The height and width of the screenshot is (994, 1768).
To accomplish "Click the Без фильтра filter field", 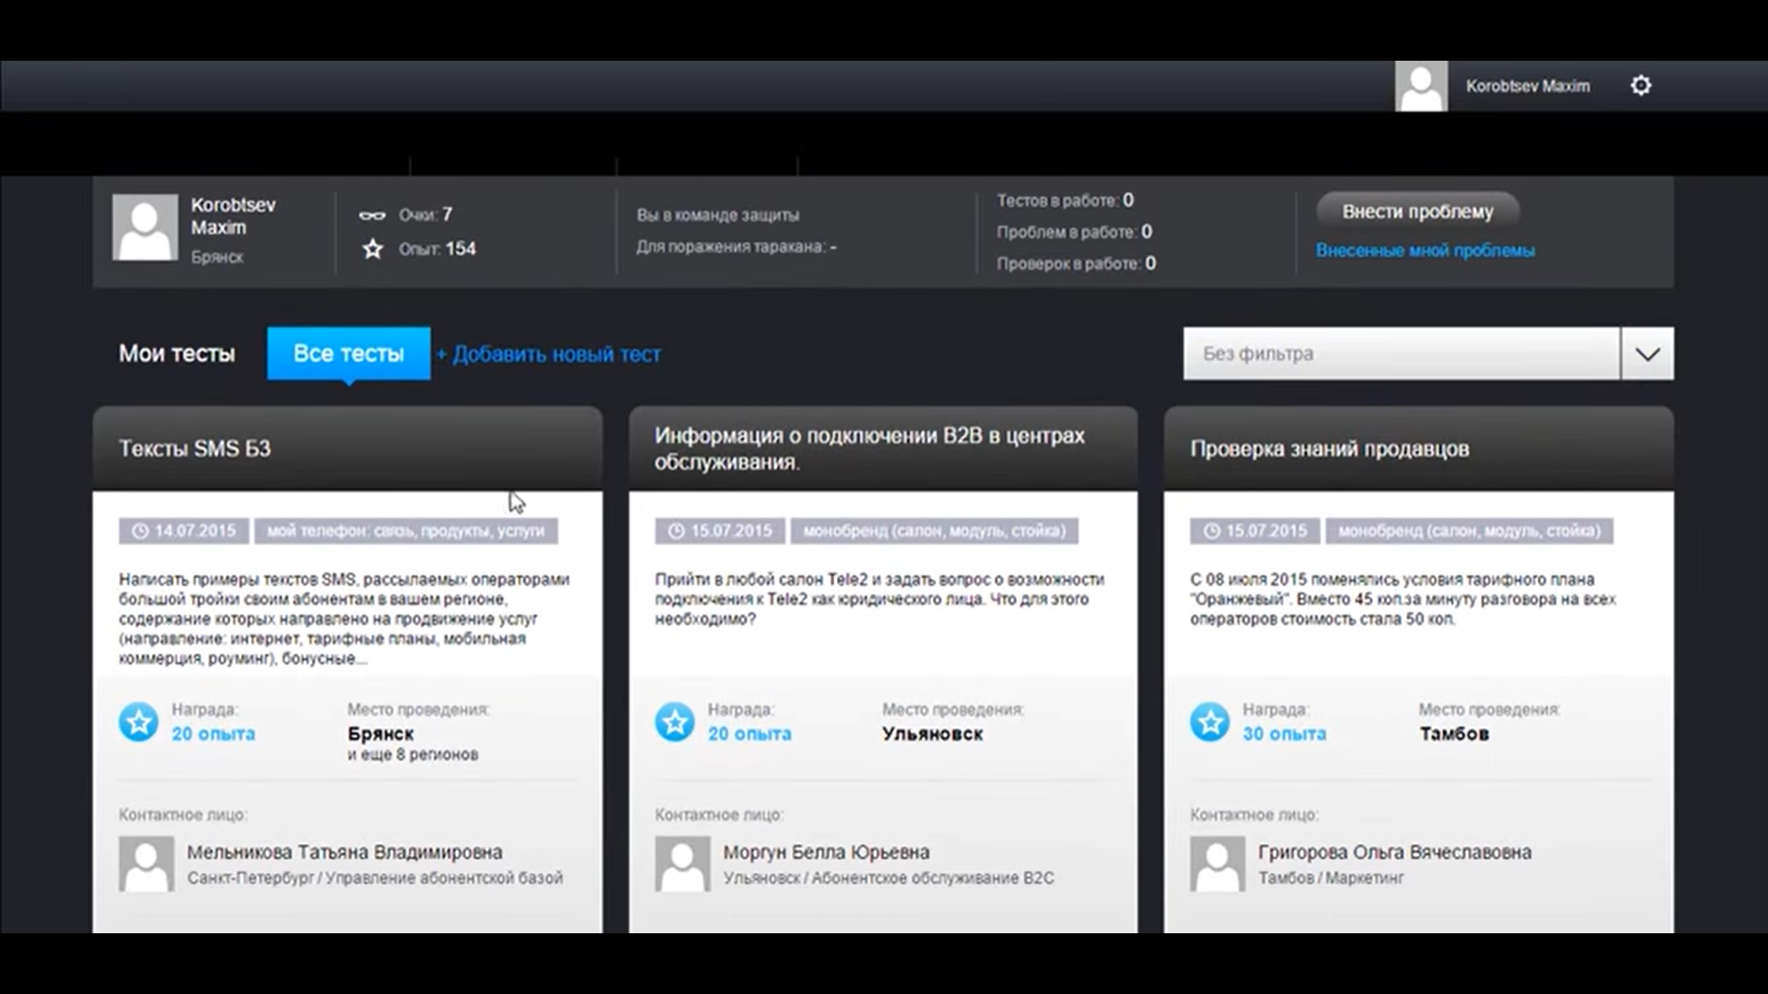I will tap(1402, 353).
